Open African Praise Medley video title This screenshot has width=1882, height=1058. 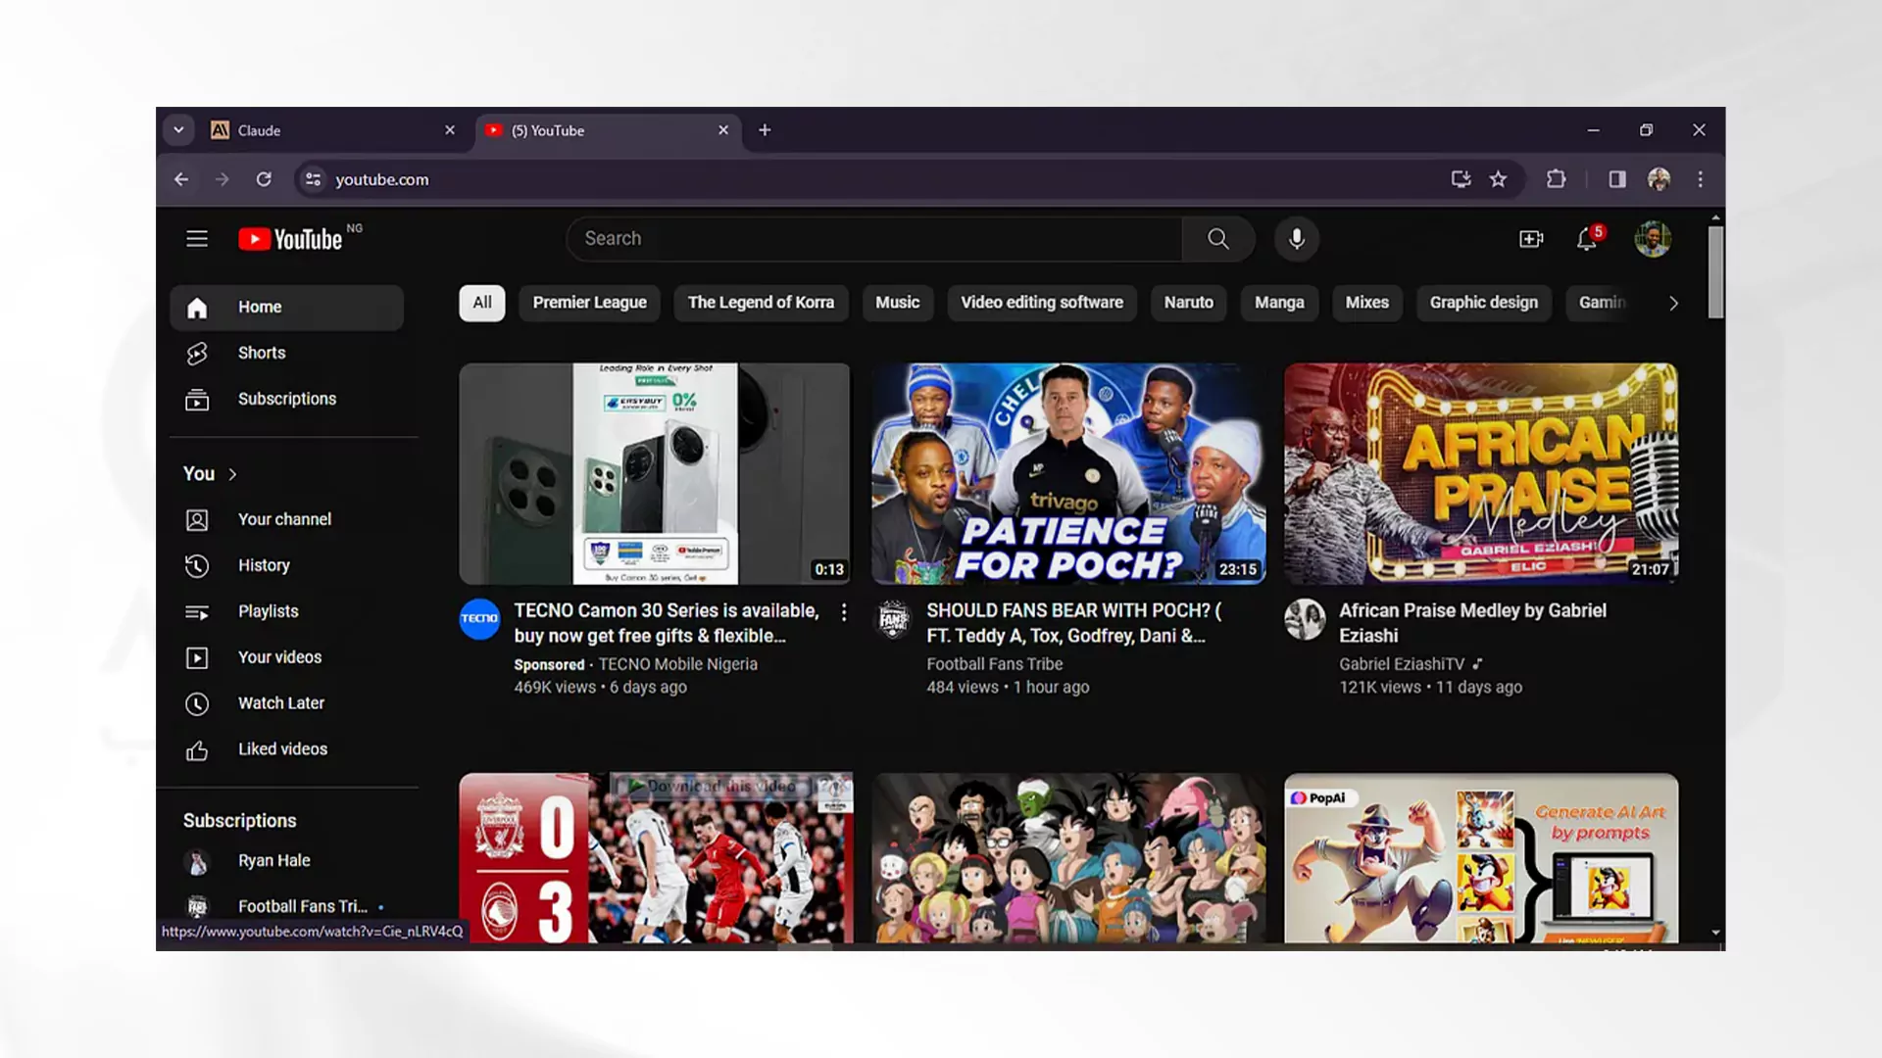tap(1473, 623)
